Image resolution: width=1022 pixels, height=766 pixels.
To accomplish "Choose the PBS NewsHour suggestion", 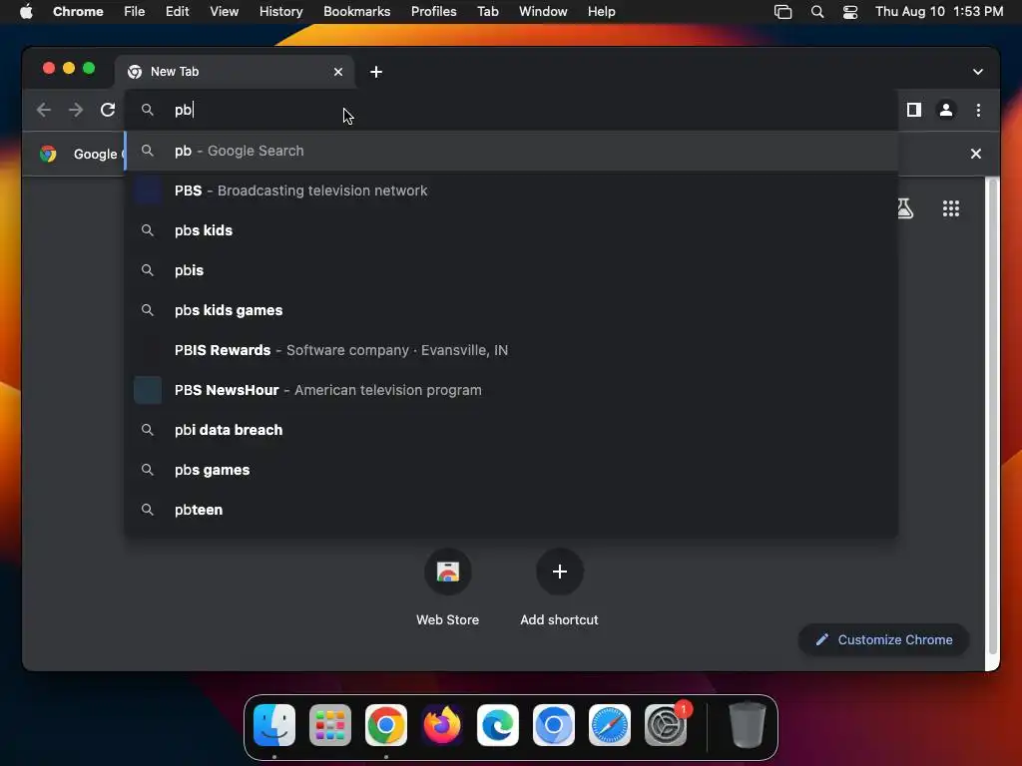I will click(x=511, y=390).
